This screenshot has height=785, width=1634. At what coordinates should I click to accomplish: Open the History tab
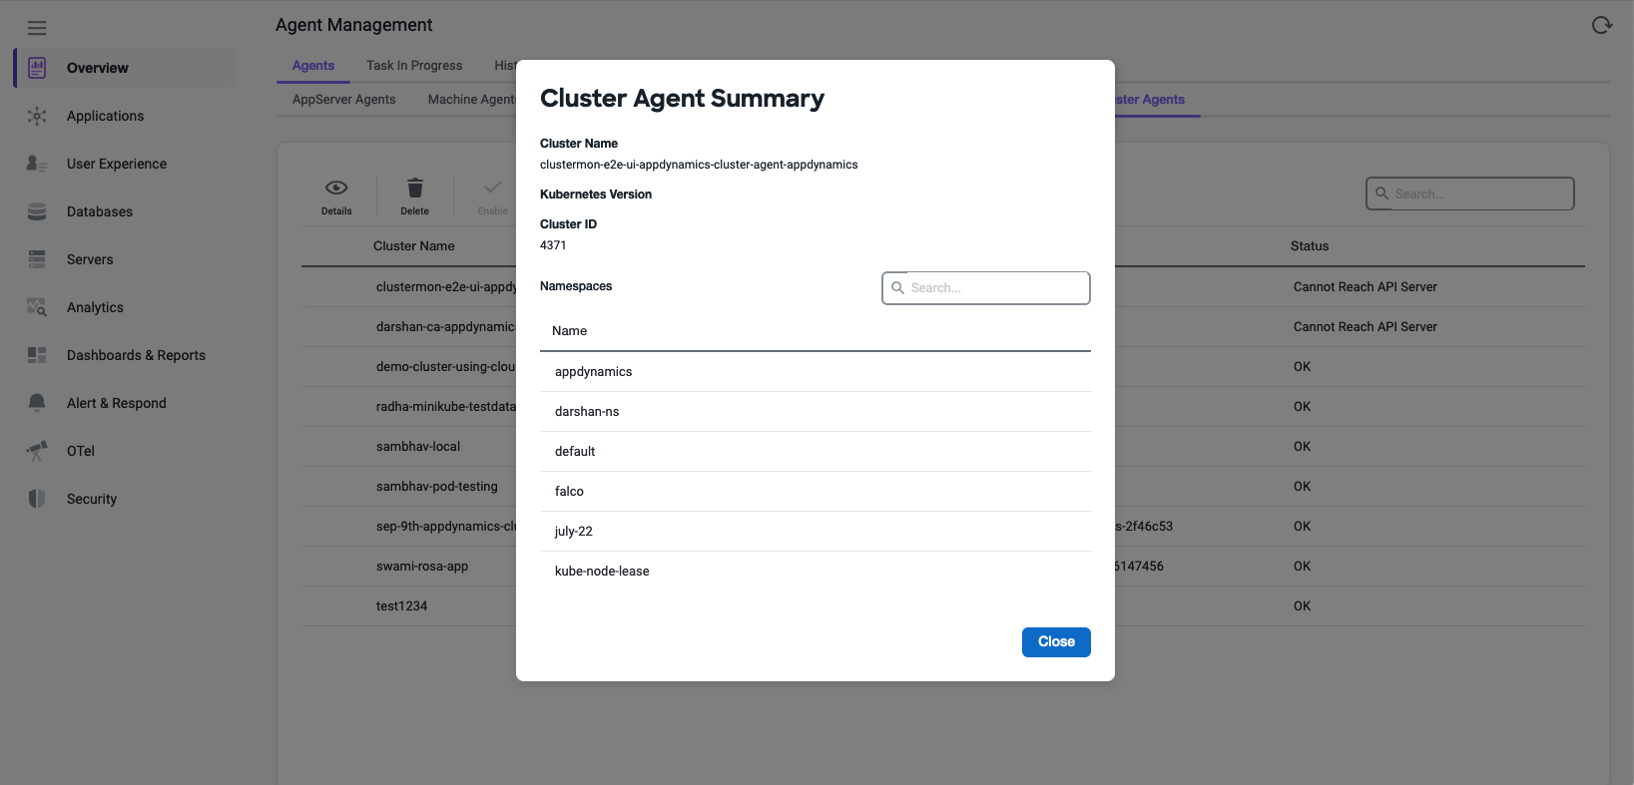[x=505, y=66]
